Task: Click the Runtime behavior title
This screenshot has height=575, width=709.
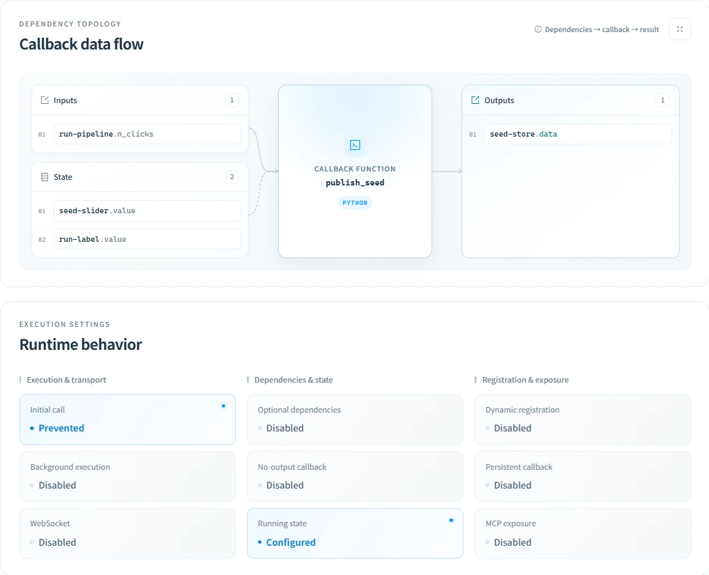Action: [80, 344]
